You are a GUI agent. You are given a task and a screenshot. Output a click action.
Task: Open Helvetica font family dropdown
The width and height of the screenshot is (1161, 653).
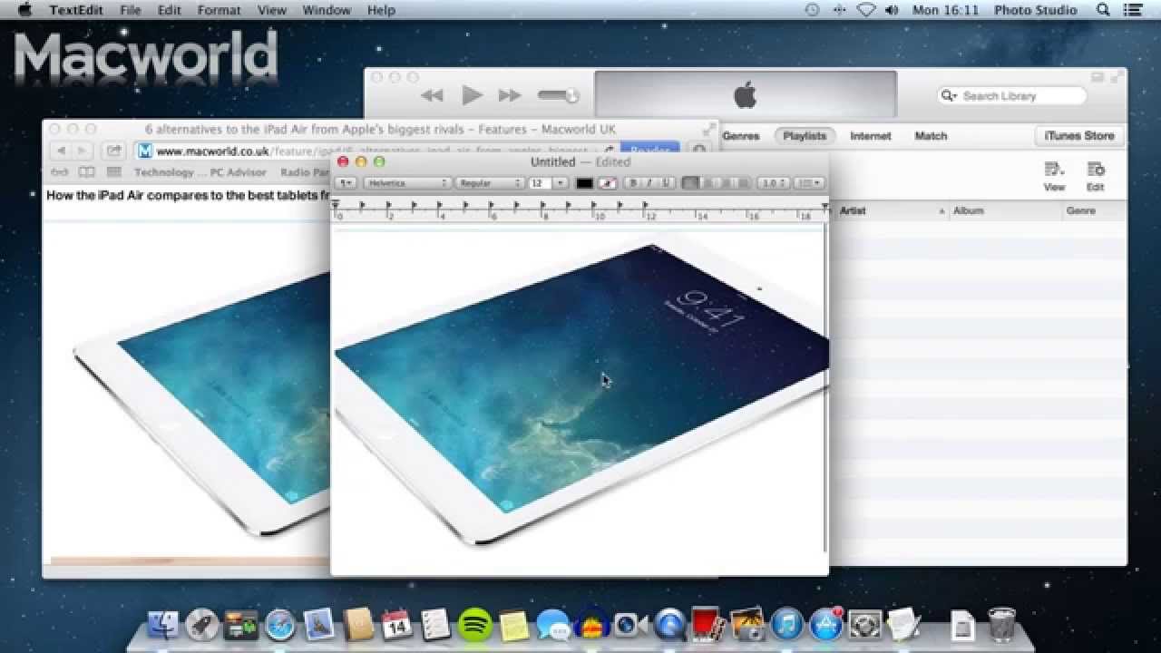(407, 183)
